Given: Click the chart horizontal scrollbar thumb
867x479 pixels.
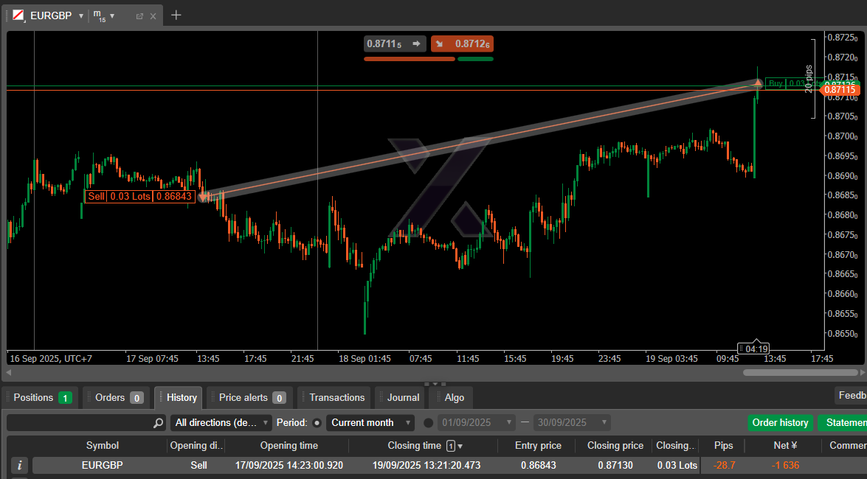Looking at the screenshot, I should (x=801, y=373).
